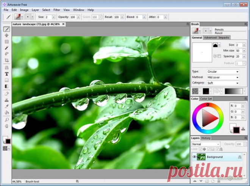
Task: Delete layer using the trash icon
Action: click(x=219, y=181)
